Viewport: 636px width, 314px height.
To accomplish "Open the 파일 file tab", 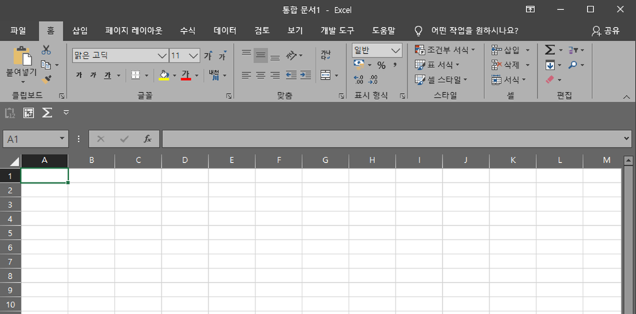I will [x=18, y=30].
